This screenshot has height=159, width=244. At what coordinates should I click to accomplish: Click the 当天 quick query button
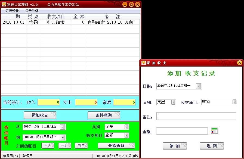[x=48, y=146]
